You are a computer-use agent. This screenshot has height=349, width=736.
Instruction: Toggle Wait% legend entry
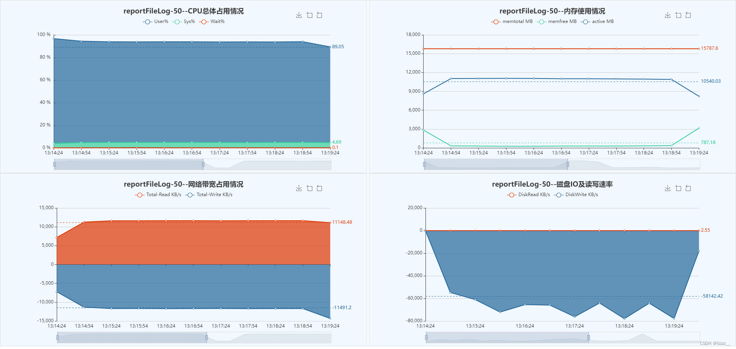(x=212, y=21)
